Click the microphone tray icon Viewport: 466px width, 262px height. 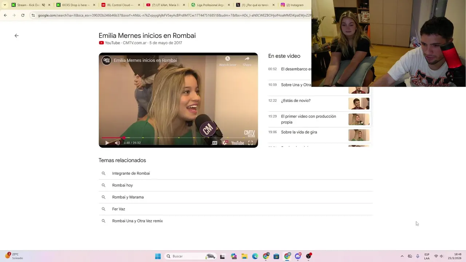click(x=418, y=256)
